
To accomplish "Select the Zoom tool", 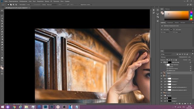I will point(2,60).
